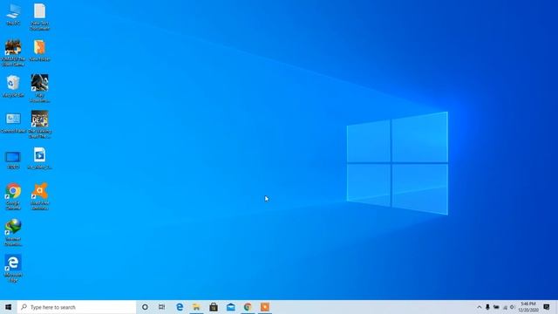The width and height of the screenshot is (558, 314).
Task: Click the 'Type here to search' box
Action: (x=77, y=307)
